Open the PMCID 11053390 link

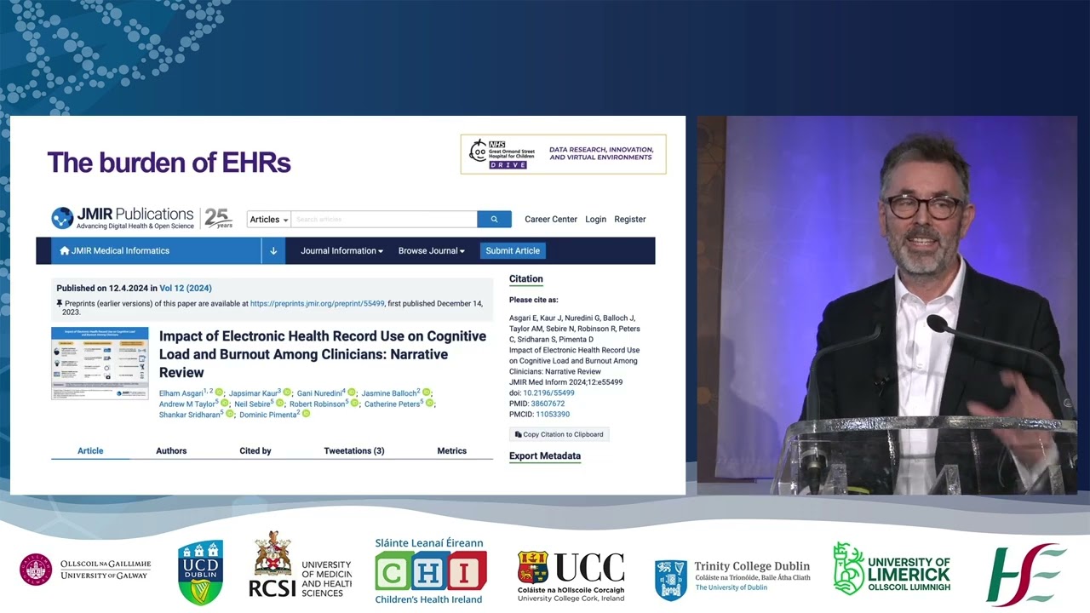click(553, 415)
